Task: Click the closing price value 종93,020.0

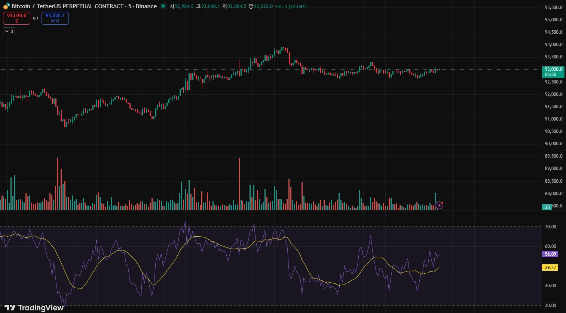Action: pos(261,6)
